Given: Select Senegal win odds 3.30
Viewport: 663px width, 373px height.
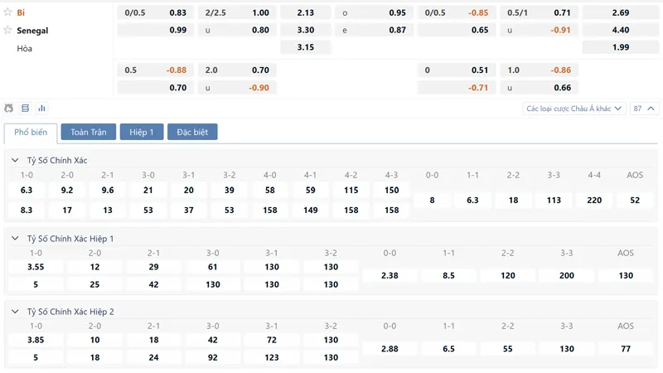Looking at the screenshot, I should click(305, 30).
